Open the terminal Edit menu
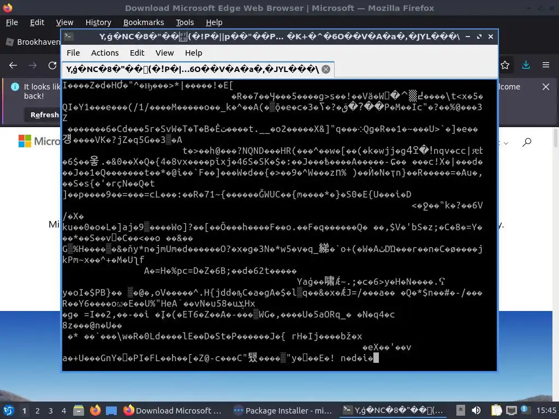559x419 pixels. click(137, 53)
